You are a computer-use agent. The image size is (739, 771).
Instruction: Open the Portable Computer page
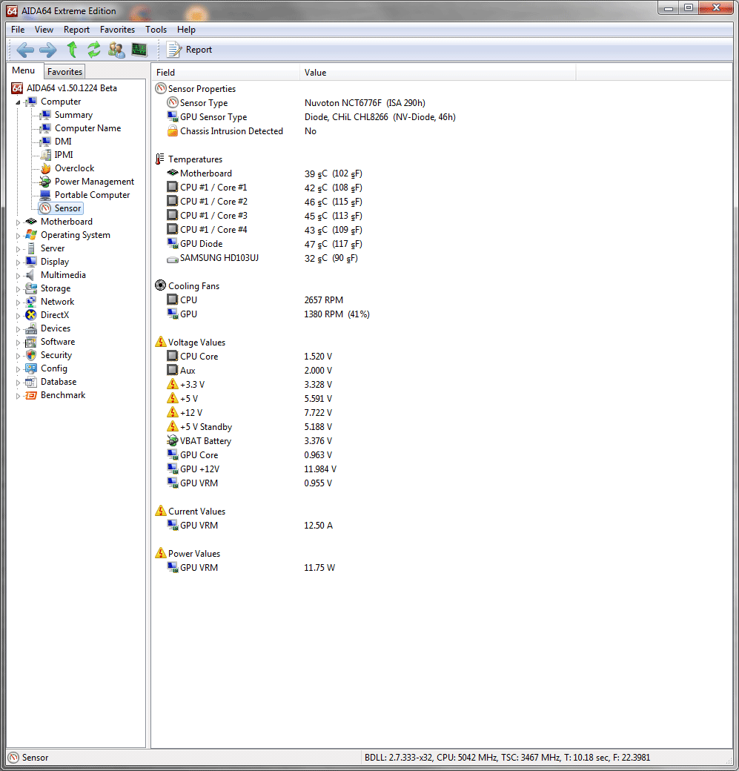[92, 195]
